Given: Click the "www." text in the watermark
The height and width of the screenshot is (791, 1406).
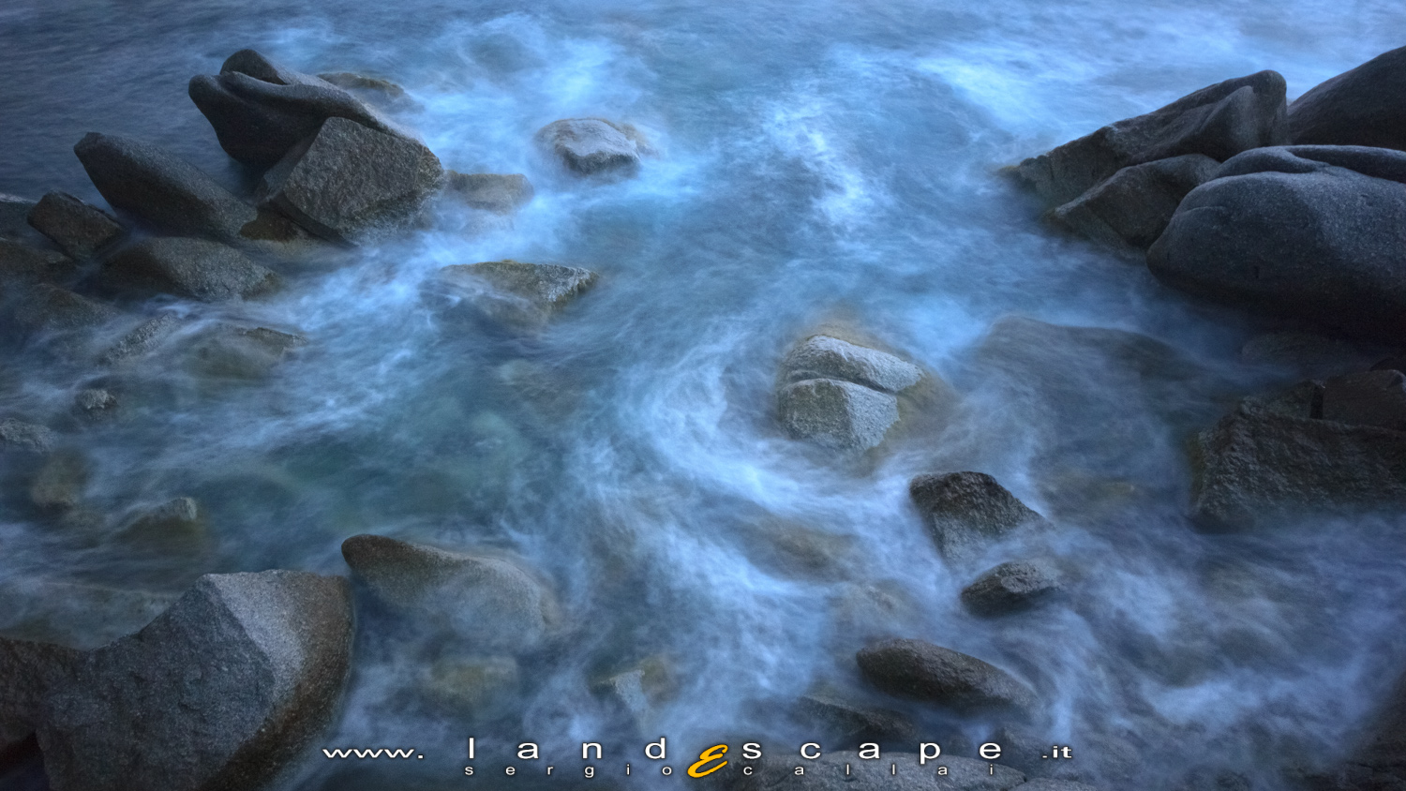Looking at the screenshot, I should tap(372, 753).
